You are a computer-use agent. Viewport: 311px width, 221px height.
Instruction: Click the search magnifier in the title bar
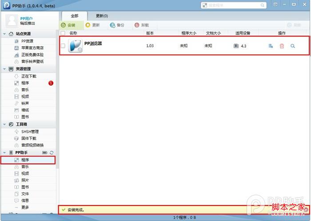[x=262, y=5]
